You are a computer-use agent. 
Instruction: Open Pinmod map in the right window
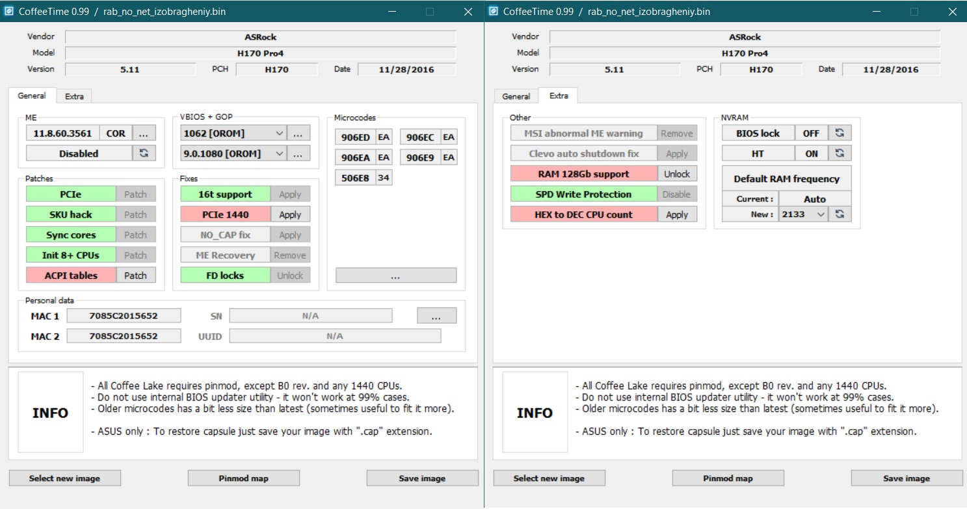point(728,478)
